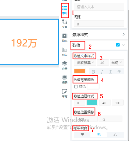Image resolution: width=129 pixels, height=141 pixels.
Task: Toggle underline for value text
Action: (110, 72)
